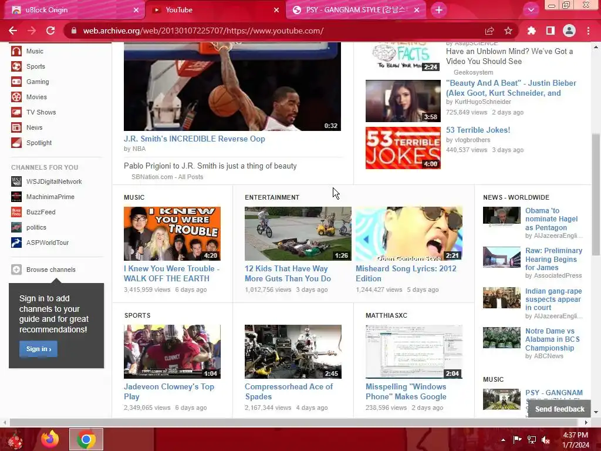The image size is (601, 451).
Task: Click the ASPWorldTour channel avatar
Action: tap(16, 243)
